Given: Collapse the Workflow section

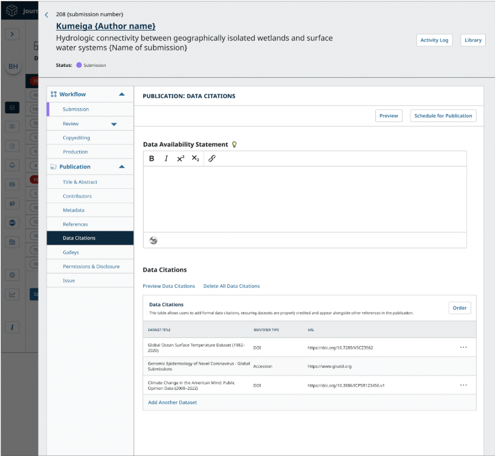Looking at the screenshot, I should tap(121, 94).
